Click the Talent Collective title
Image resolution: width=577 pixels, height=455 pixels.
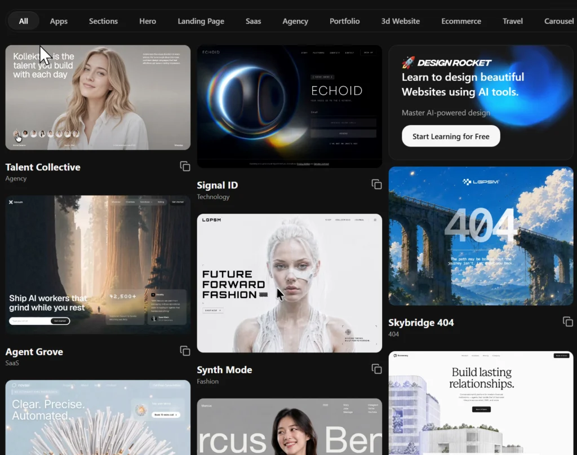(43, 167)
